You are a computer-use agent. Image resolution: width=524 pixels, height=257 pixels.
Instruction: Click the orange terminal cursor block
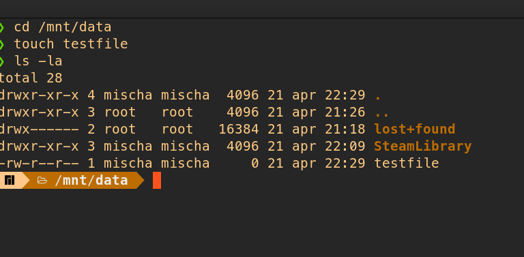pos(157,180)
